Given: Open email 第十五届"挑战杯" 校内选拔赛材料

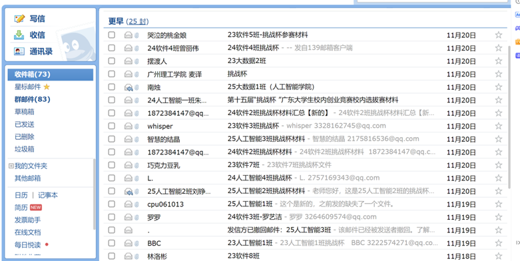Looking at the screenshot, I should (x=313, y=100).
